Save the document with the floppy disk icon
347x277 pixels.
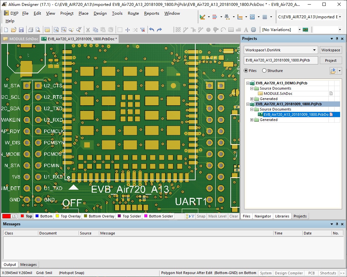coord(21,30)
